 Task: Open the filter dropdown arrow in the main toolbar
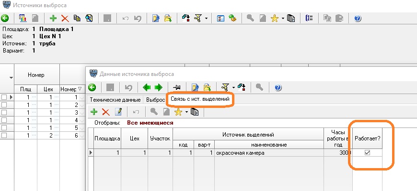pyautogui.click(x=206, y=19)
